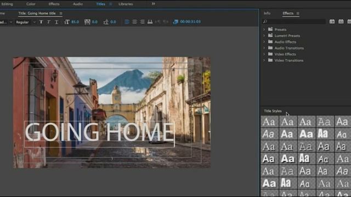This screenshot has height=197, width=351.
Task: Apply third Title Style in top row
Action: [307, 121]
